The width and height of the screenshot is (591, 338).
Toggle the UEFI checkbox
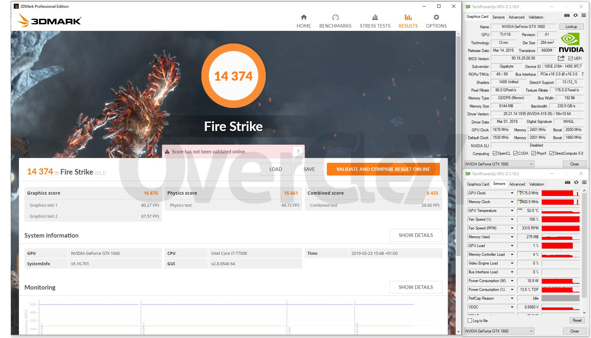571,58
